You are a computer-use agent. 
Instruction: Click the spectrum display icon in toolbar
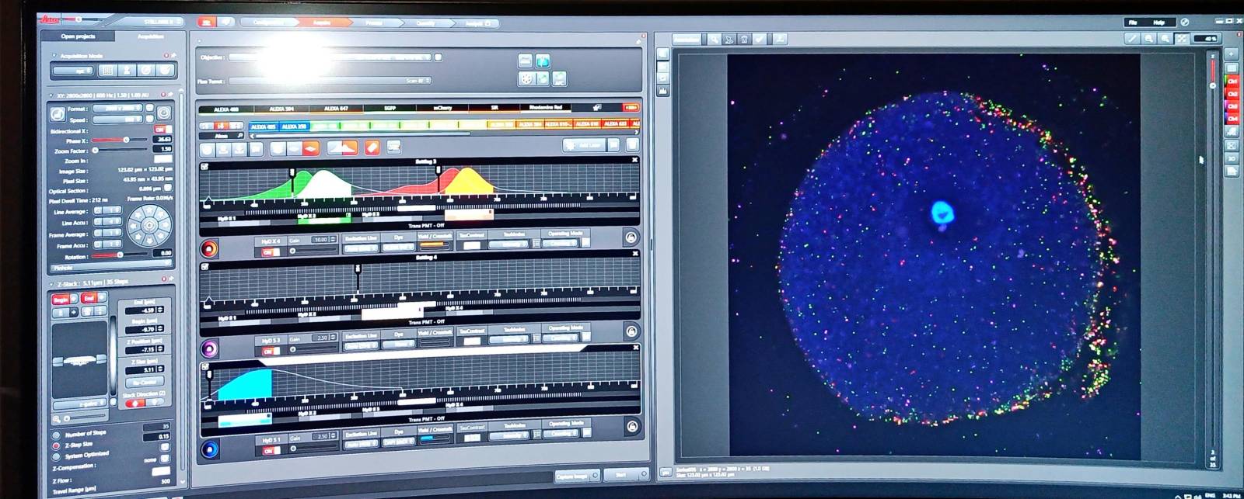(x=342, y=147)
